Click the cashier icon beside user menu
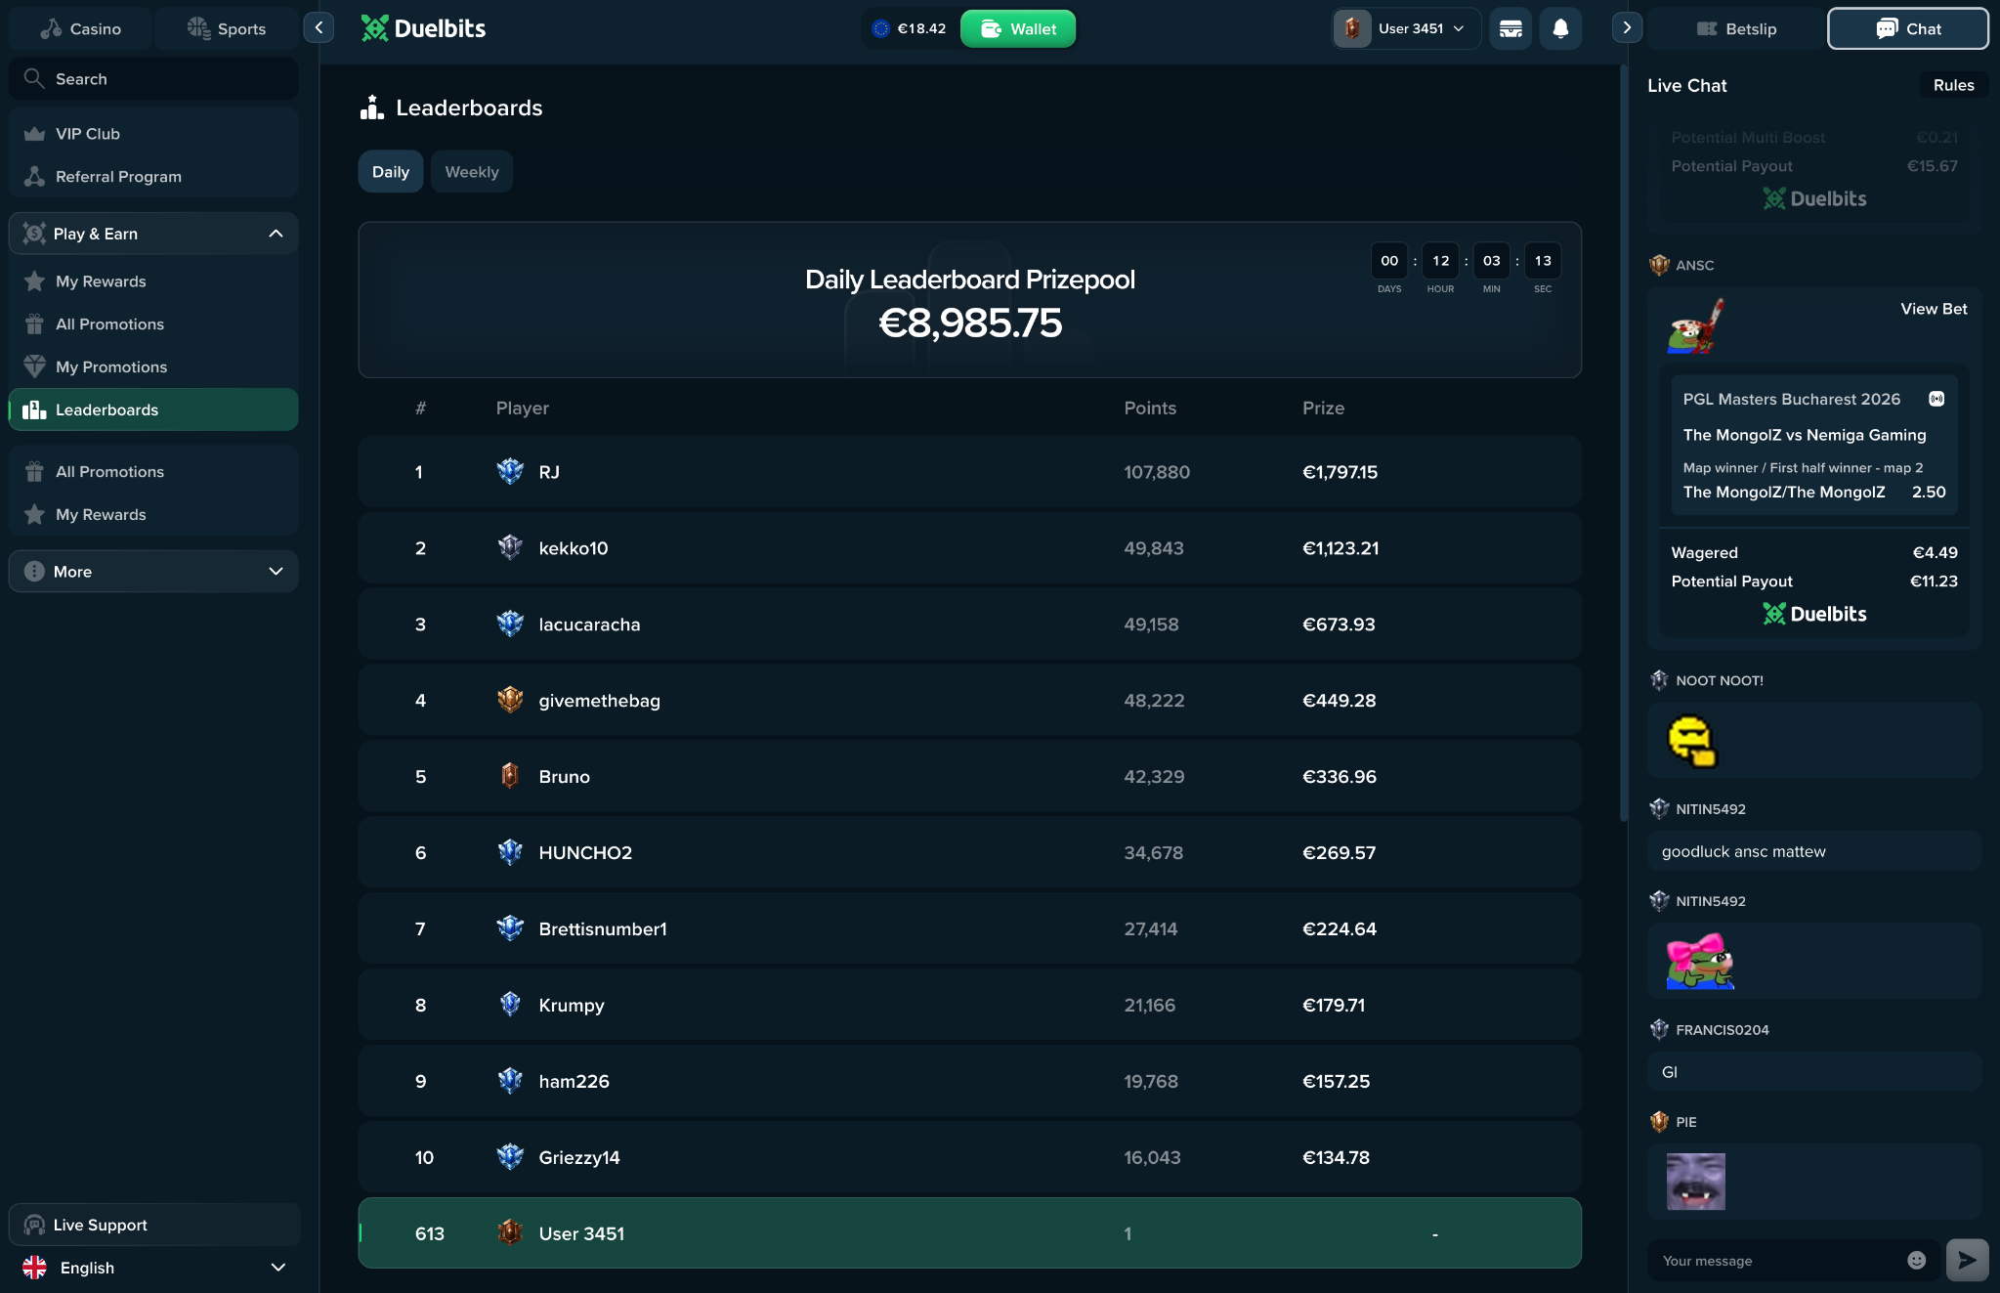This screenshot has height=1293, width=2000. click(x=1511, y=28)
